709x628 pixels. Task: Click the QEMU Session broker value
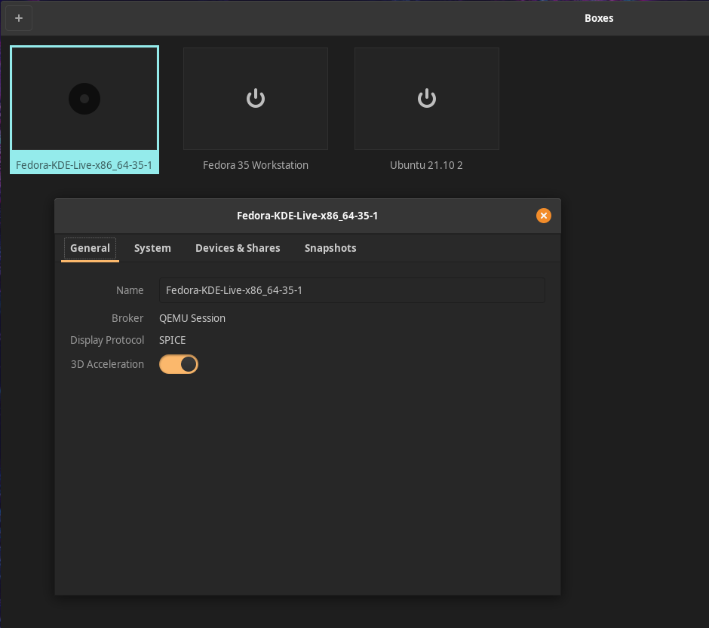pyautogui.click(x=192, y=318)
